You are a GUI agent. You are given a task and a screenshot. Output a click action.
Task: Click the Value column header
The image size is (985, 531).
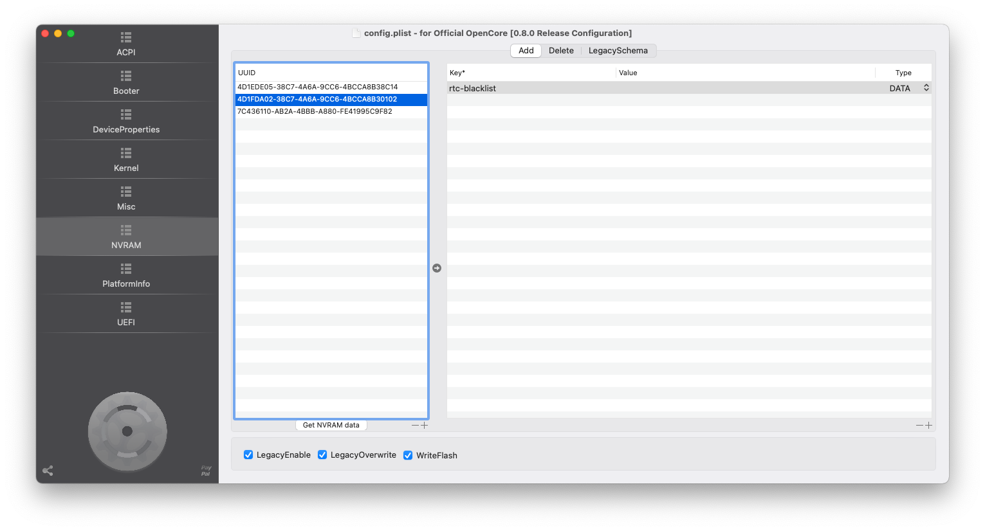tap(745, 73)
